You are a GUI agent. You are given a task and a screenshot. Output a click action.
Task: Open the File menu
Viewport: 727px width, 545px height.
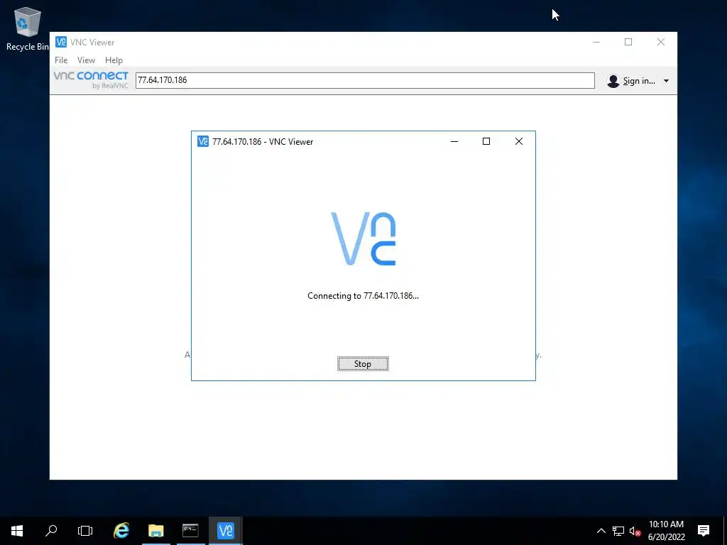point(61,60)
